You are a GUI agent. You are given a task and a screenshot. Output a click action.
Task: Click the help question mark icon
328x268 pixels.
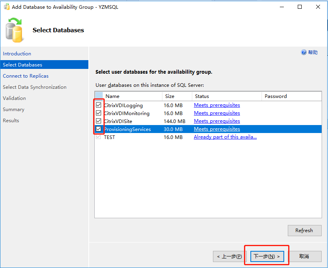(304, 53)
